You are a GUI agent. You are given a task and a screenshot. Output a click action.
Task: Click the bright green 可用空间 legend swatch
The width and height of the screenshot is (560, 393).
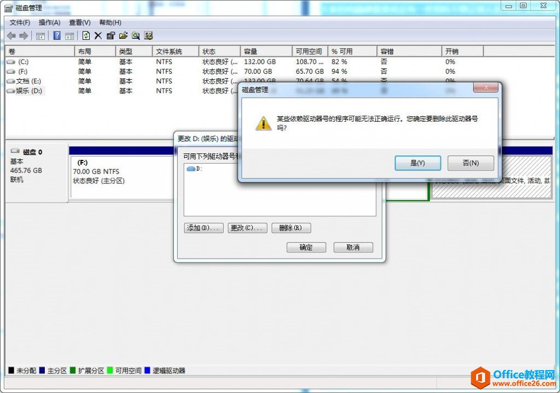click(110, 370)
